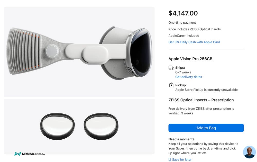Image resolution: width=257 pixels, height=162 pixels.
Task: Open the Get delivery dates link
Action: tap(189, 77)
